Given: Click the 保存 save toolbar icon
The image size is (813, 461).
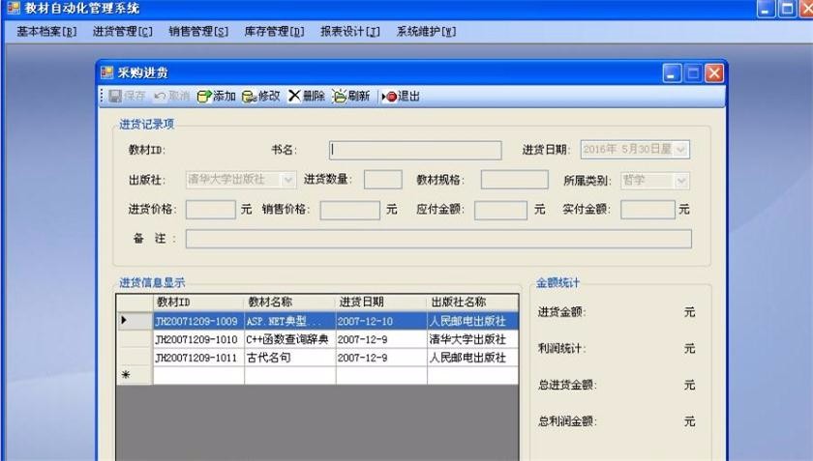Looking at the screenshot, I should [114, 96].
